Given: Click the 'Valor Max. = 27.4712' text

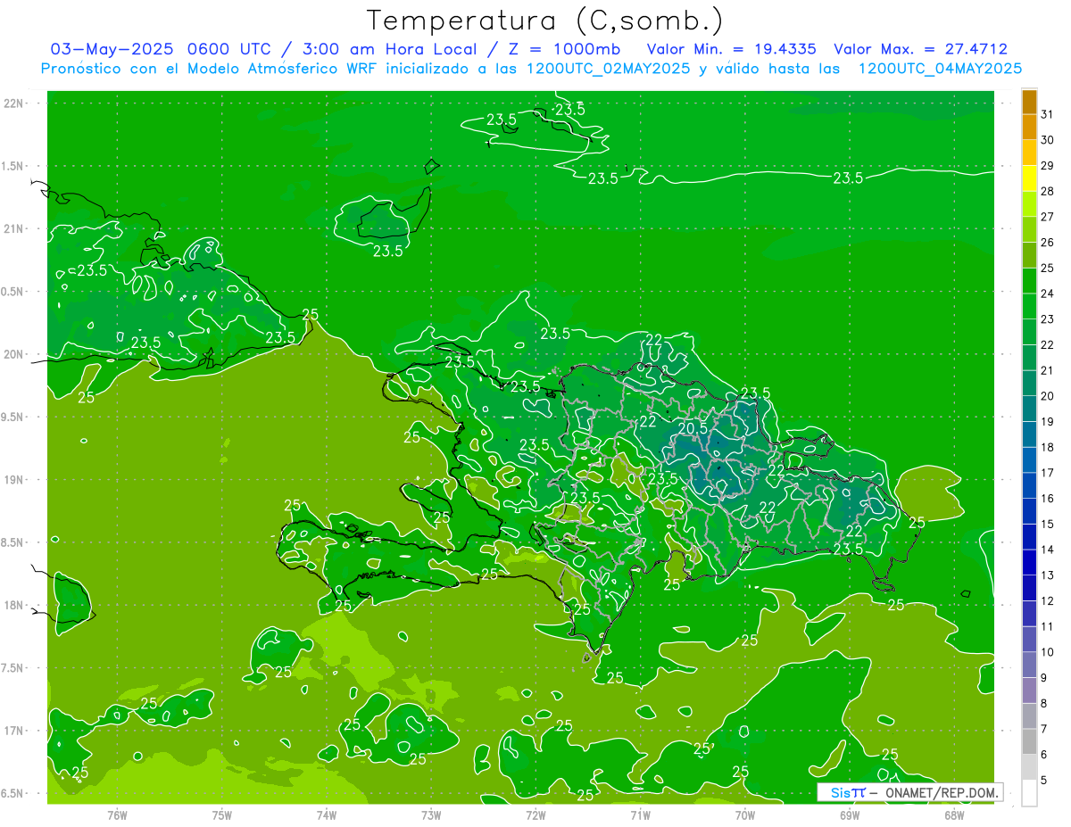Looking at the screenshot, I should 920,49.
